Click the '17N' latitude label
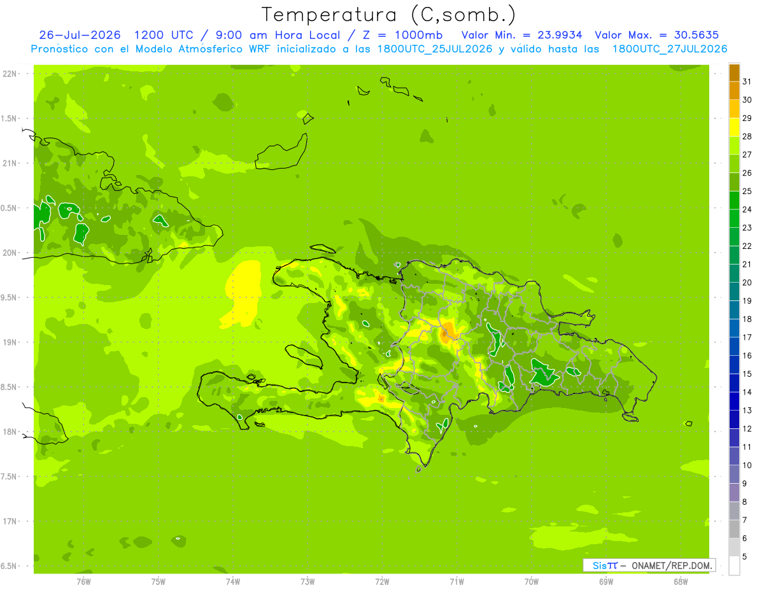 pyautogui.click(x=10, y=521)
